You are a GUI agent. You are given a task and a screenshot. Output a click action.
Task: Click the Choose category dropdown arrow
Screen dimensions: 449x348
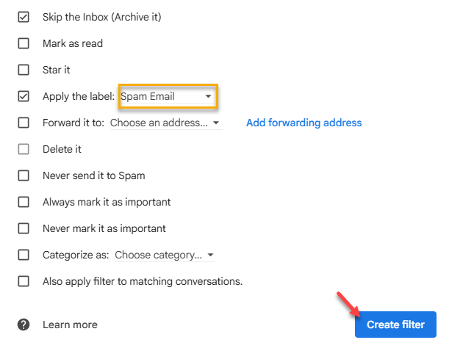coord(211,255)
